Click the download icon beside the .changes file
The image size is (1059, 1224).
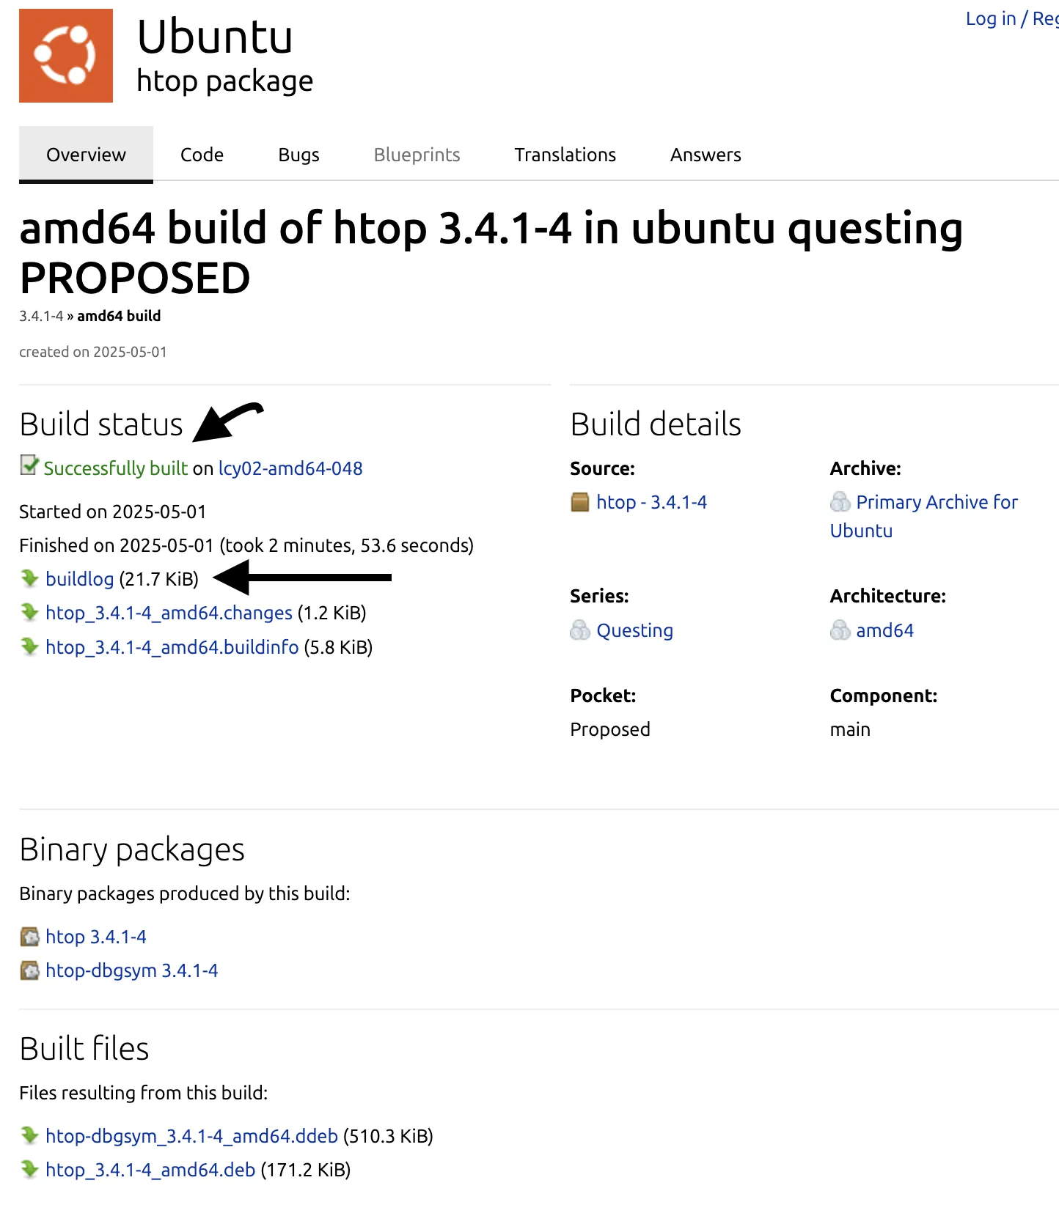(29, 613)
